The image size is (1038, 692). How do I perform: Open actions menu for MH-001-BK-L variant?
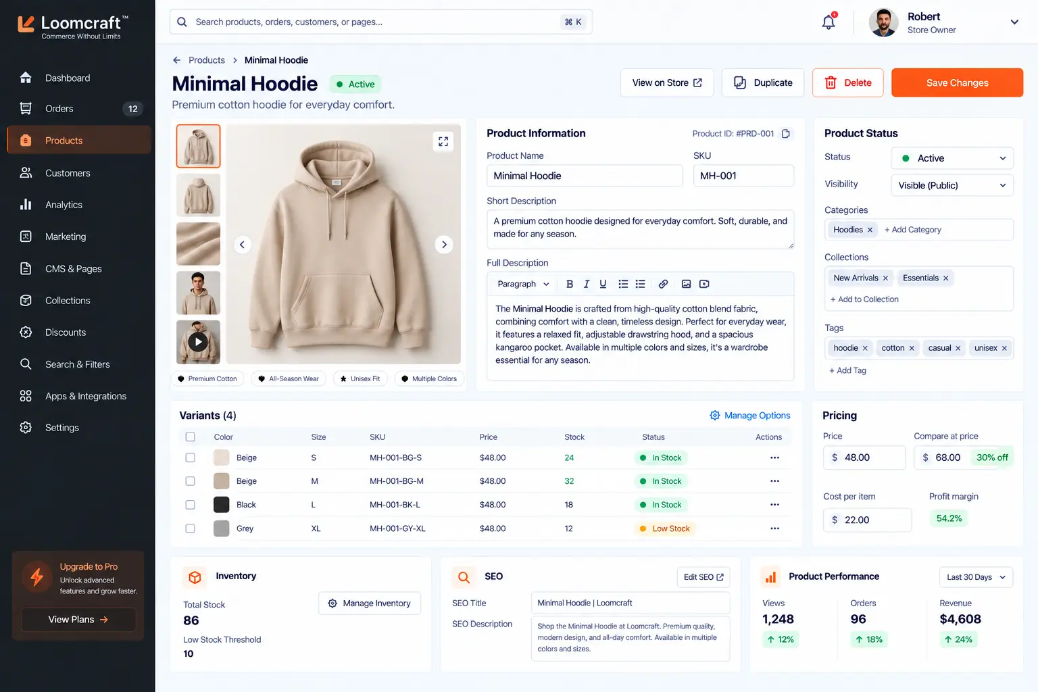(774, 505)
